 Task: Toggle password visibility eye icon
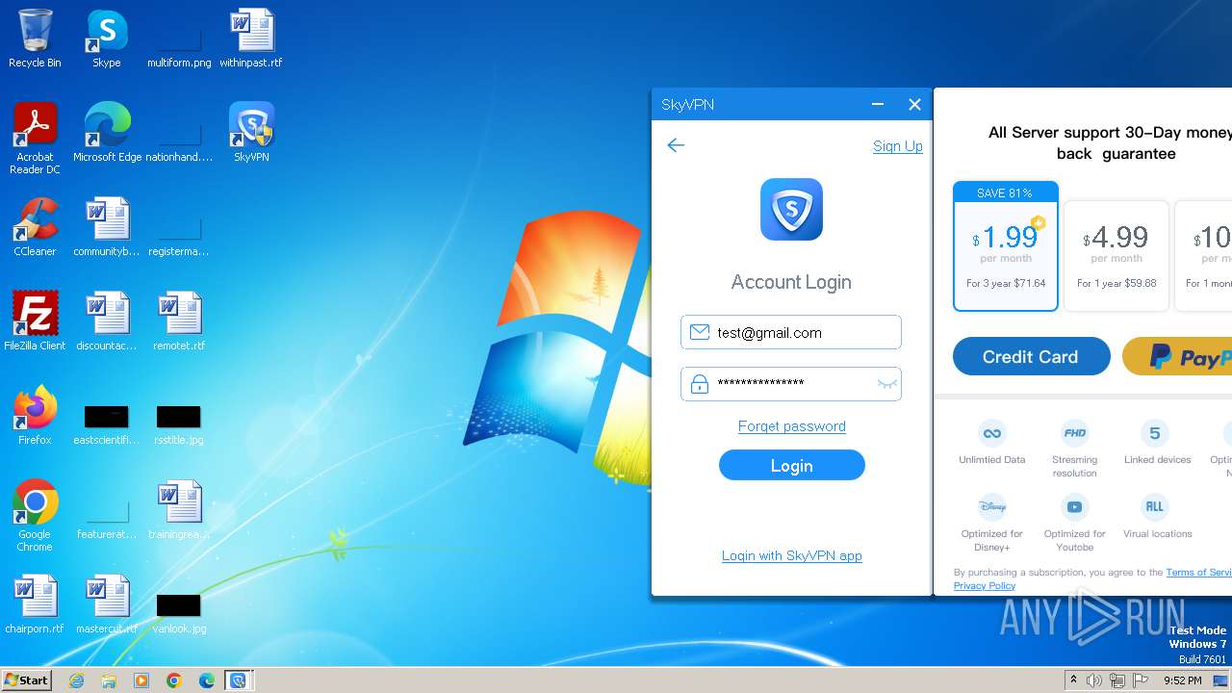coord(886,384)
